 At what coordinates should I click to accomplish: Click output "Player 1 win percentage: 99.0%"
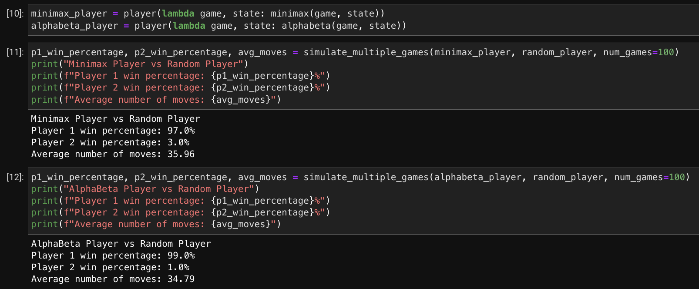[113, 255]
